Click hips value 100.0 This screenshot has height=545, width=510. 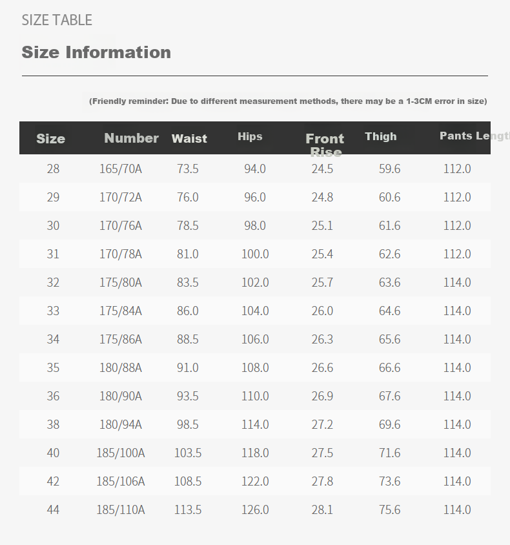pos(255,254)
